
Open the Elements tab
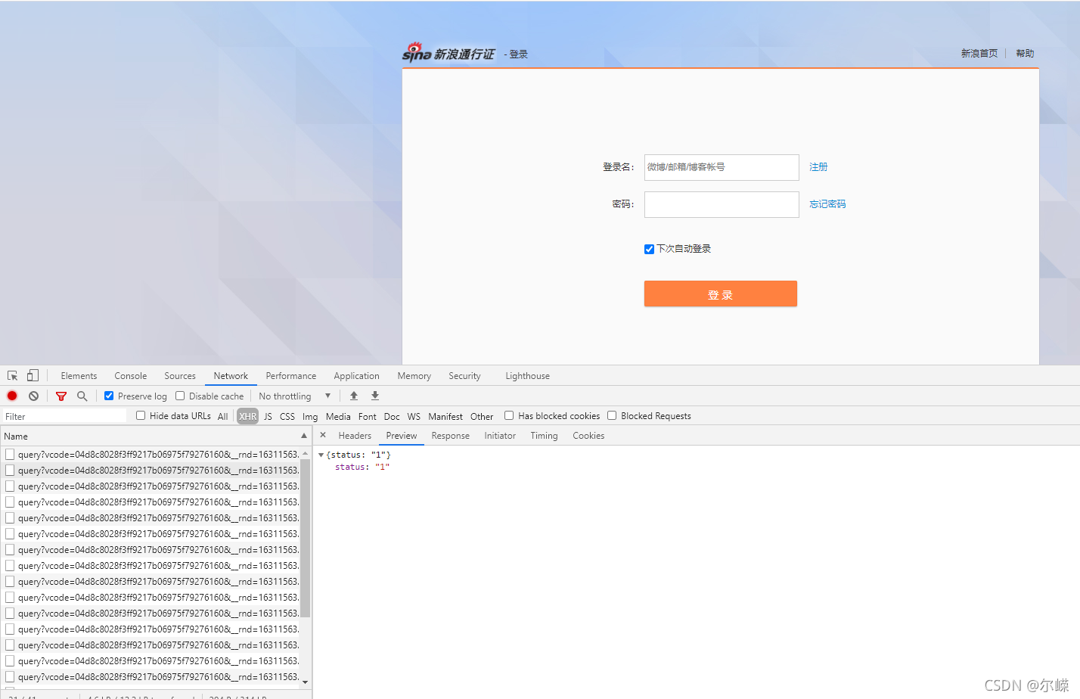79,376
